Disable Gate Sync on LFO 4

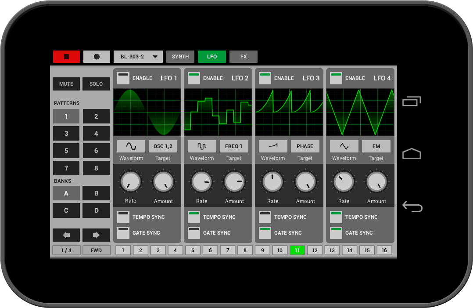click(336, 233)
